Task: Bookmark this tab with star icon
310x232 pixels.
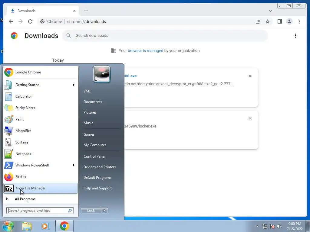Action: [x=268, y=21]
